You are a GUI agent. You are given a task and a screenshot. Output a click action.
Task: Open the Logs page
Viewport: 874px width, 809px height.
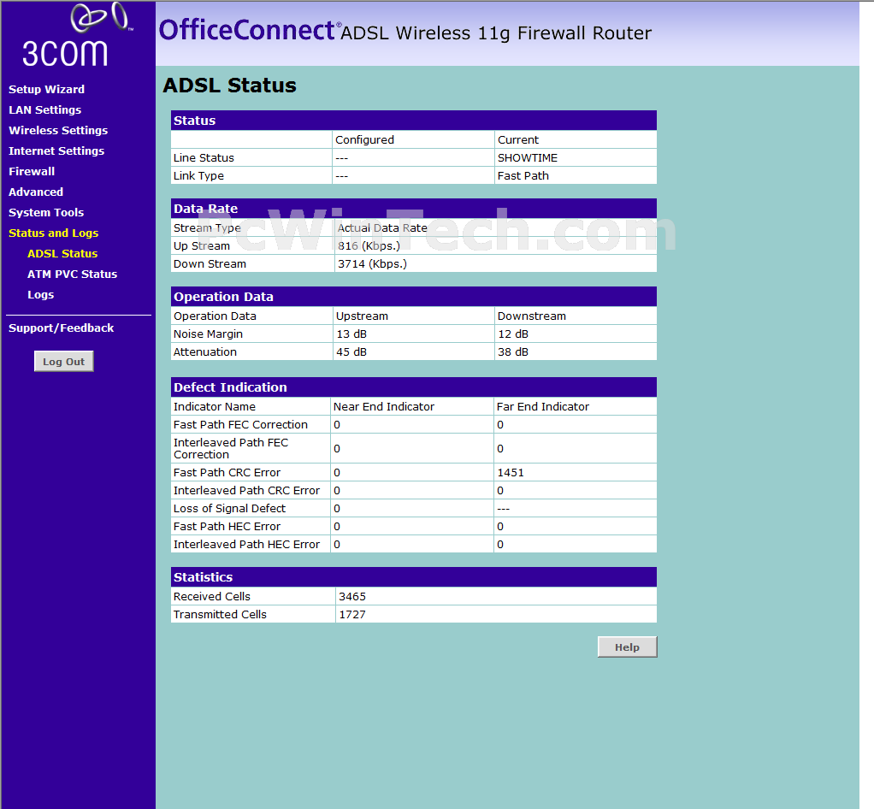41,295
